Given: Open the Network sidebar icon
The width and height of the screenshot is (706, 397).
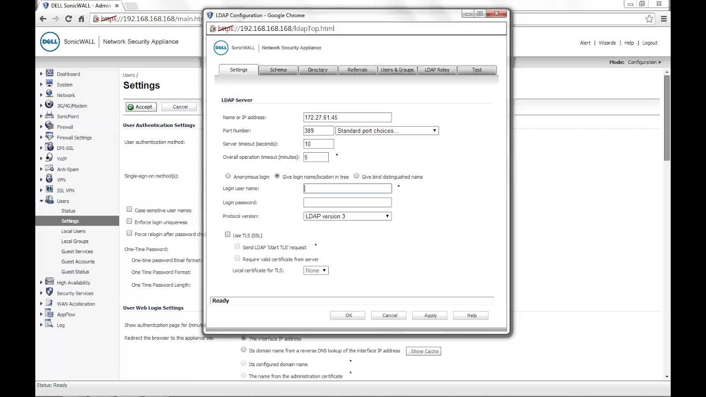Looking at the screenshot, I should [x=50, y=95].
